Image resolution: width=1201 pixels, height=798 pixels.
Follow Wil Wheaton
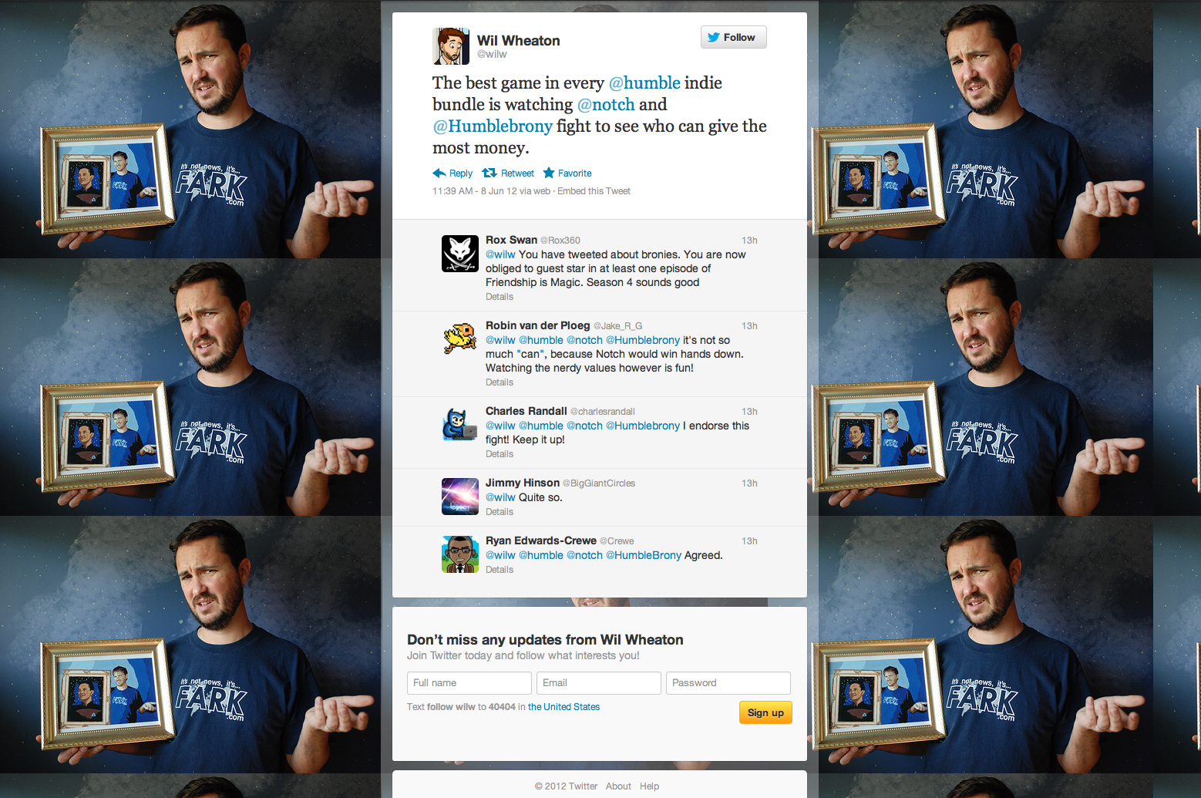pyautogui.click(x=734, y=37)
